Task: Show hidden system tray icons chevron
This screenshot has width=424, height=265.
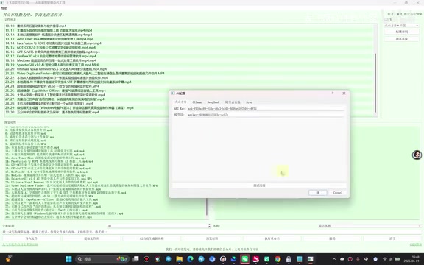Action: [334, 259]
